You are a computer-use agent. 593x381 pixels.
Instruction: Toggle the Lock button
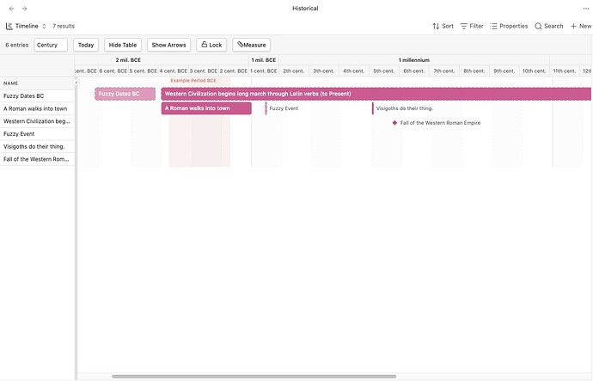(211, 45)
